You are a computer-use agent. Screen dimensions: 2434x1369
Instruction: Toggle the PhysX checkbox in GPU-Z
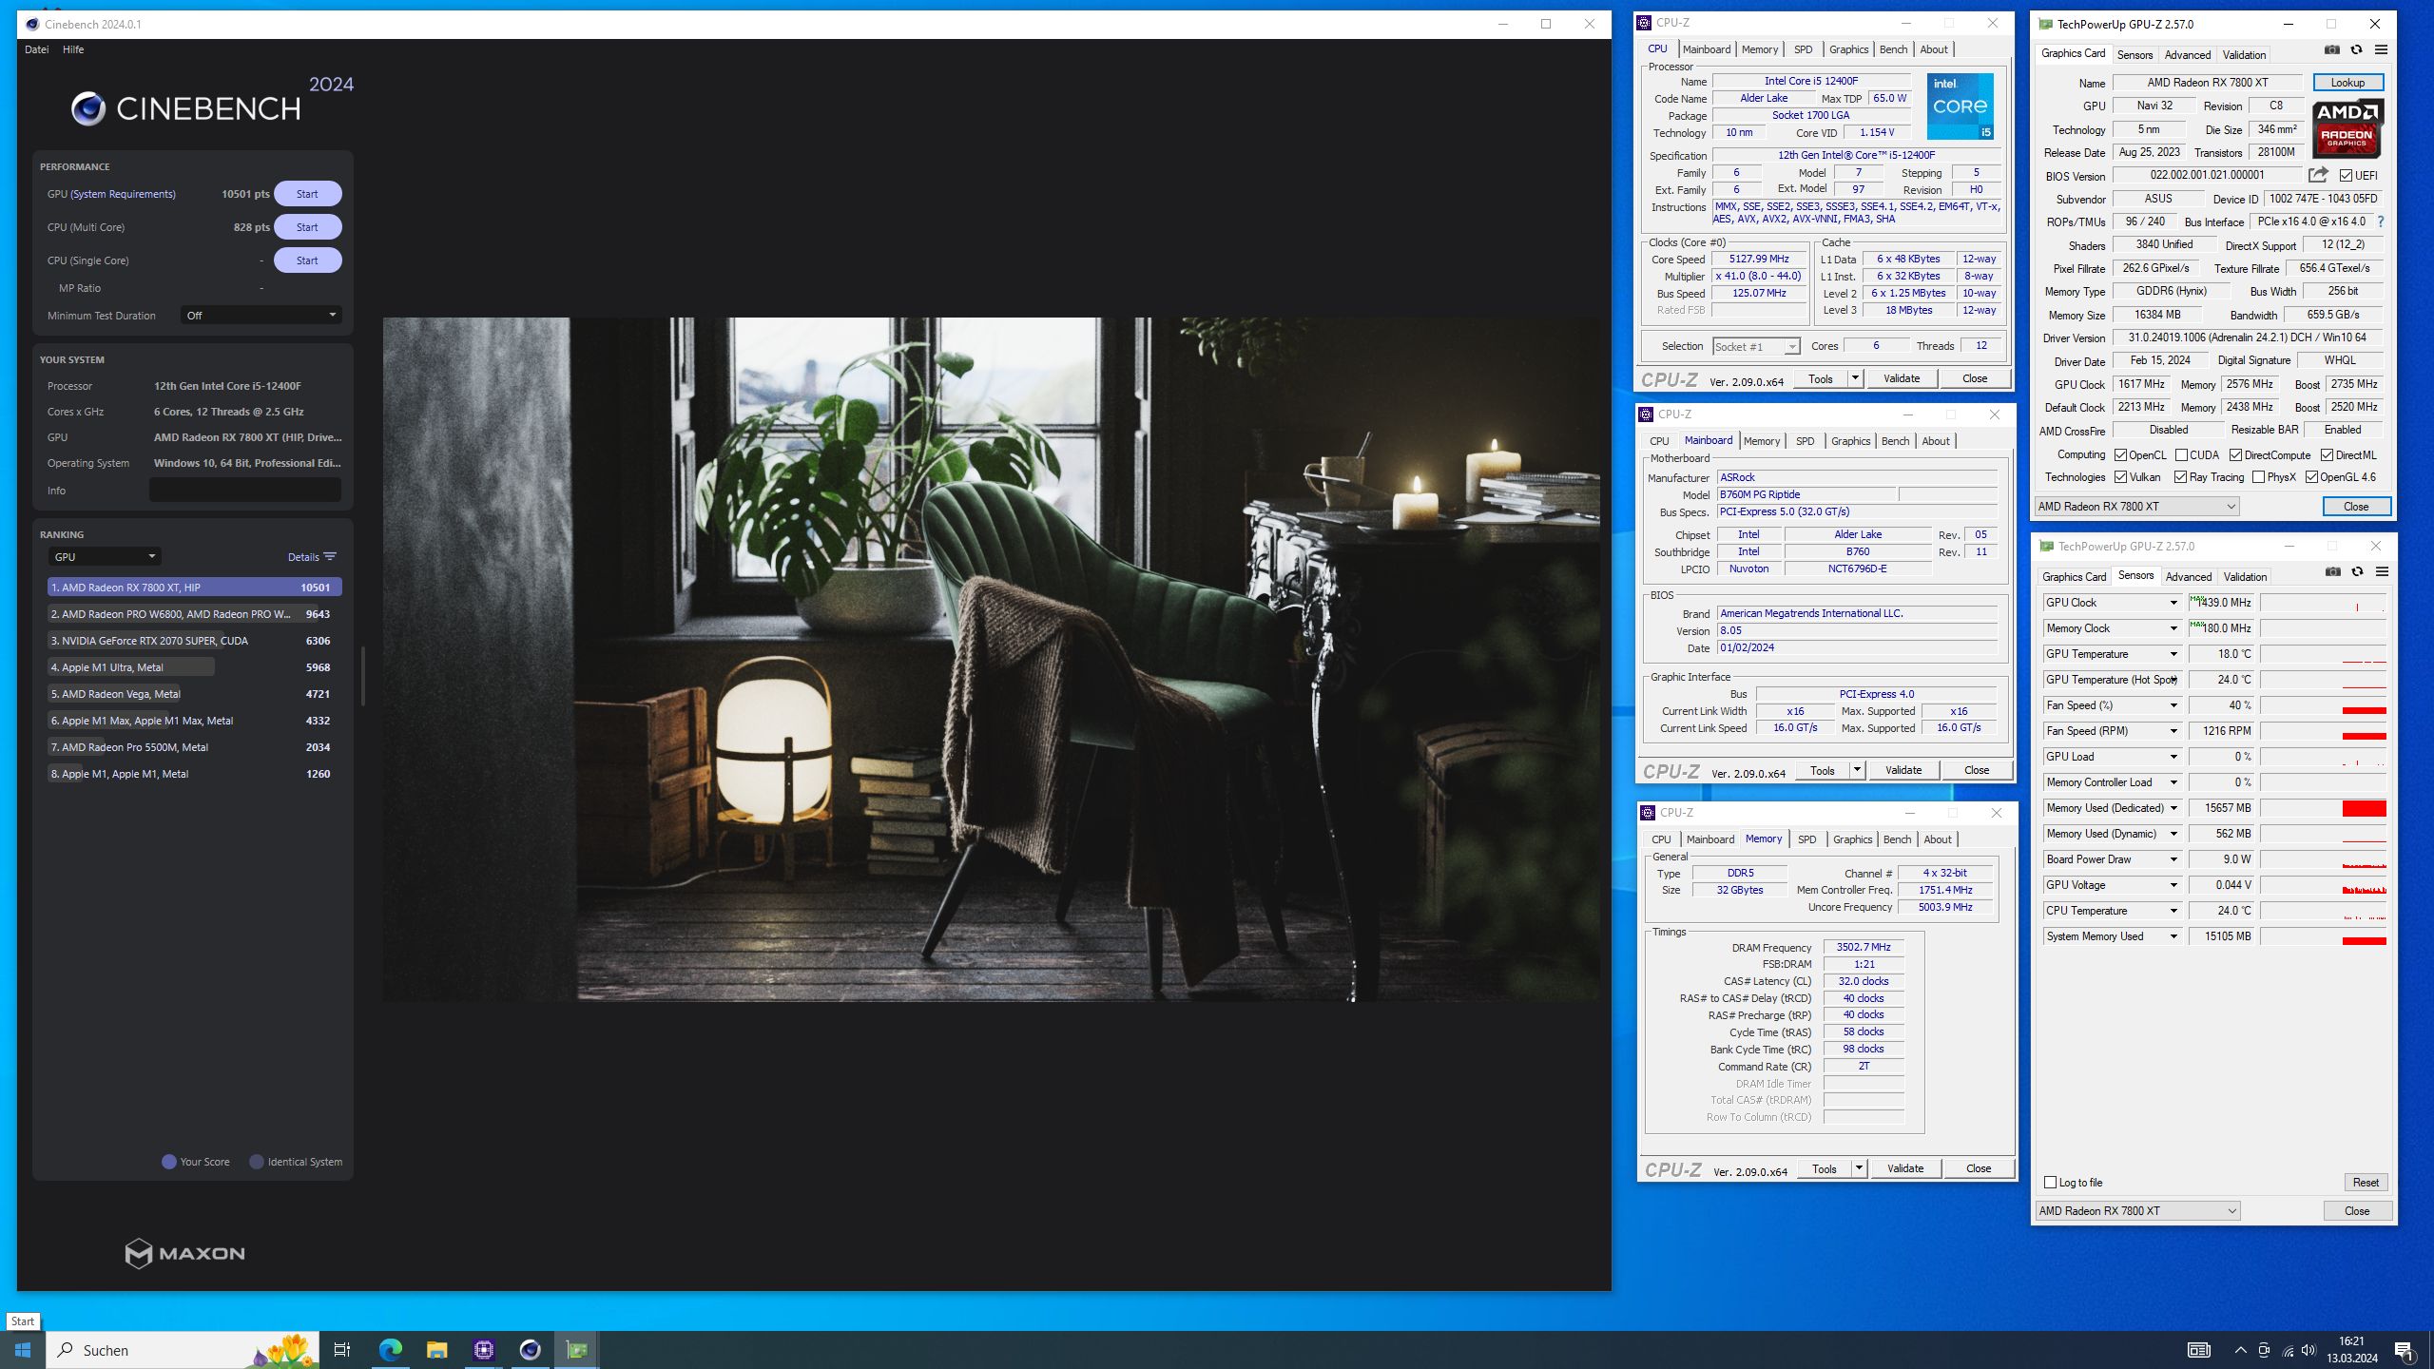pyautogui.click(x=2258, y=477)
